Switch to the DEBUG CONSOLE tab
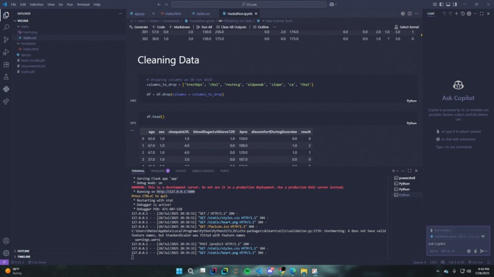The height and width of the screenshot is (277, 494). click(x=203, y=171)
